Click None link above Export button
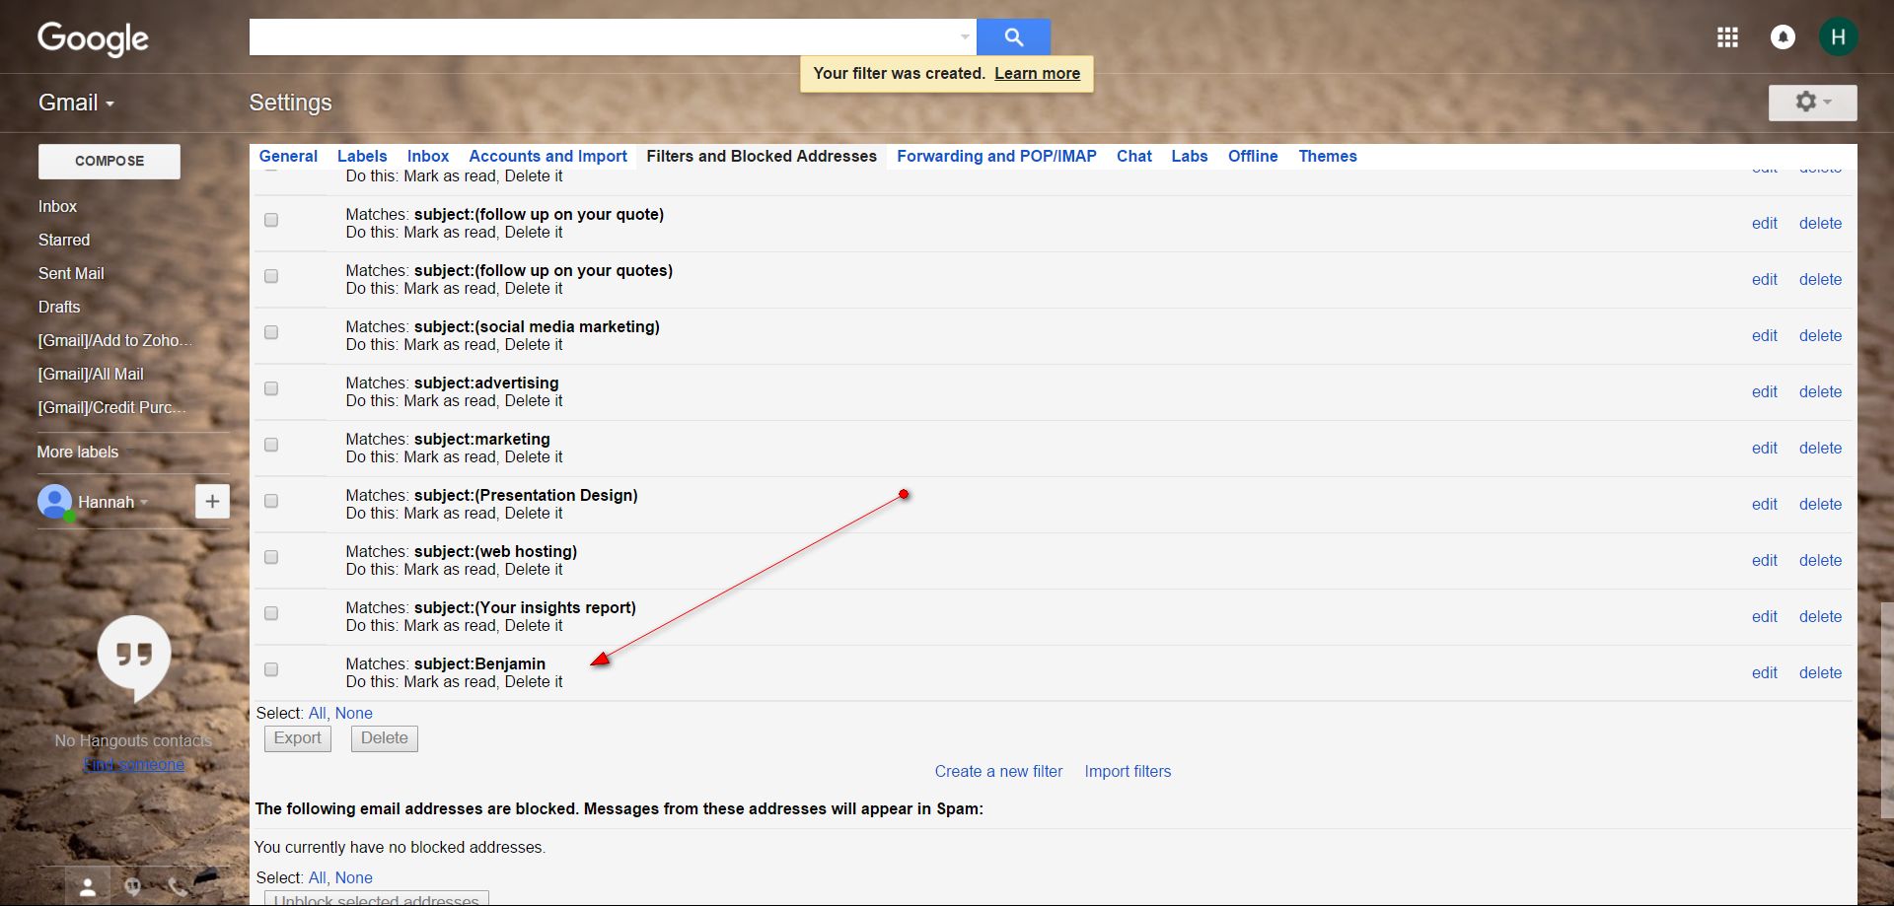The height and width of the screenshot is (906, 1894). tap(353, 713)
